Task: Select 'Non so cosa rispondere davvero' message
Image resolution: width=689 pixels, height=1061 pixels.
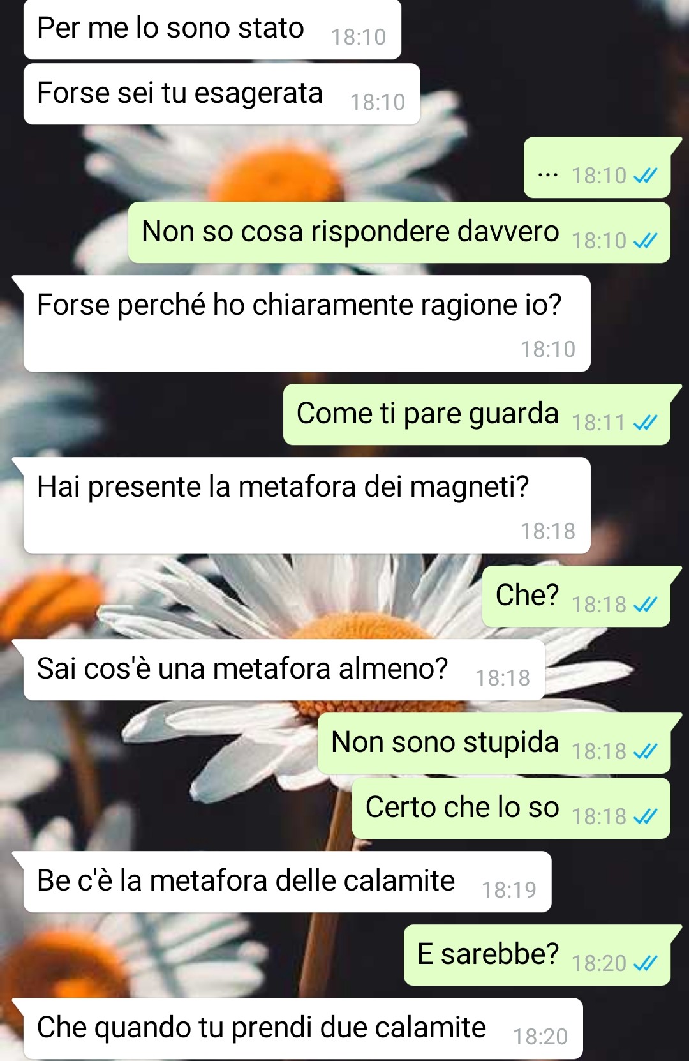Action: coord(399,232)
